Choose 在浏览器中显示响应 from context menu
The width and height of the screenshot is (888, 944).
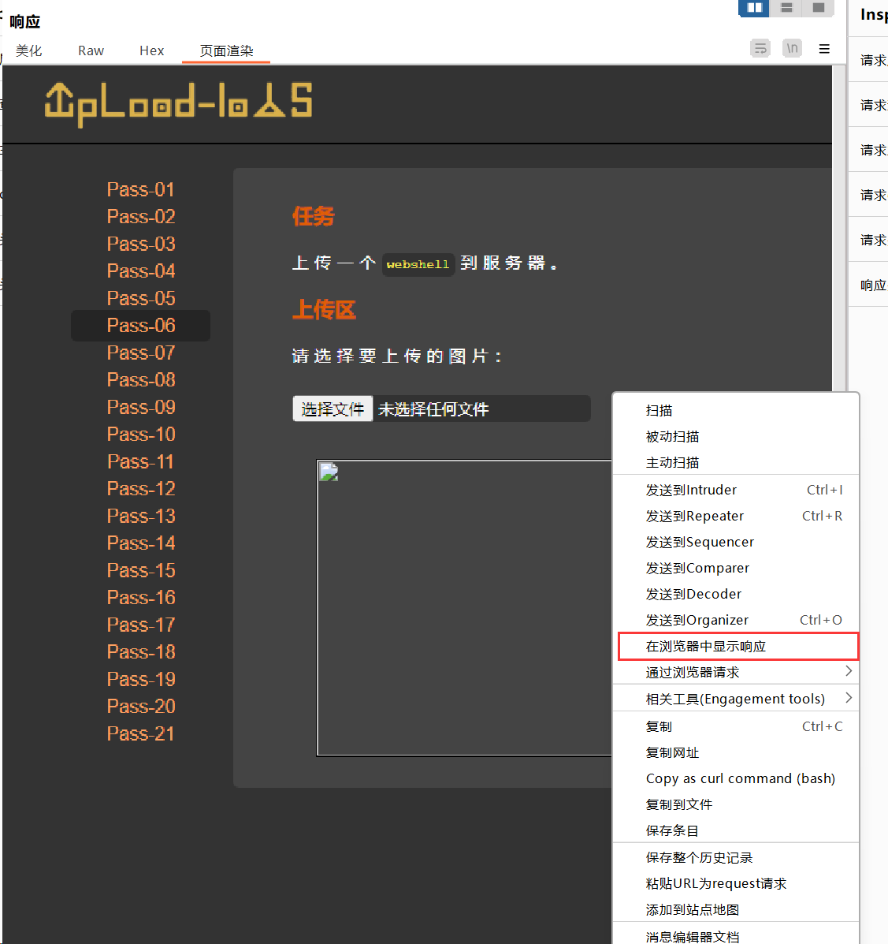[x=705, y=646]
